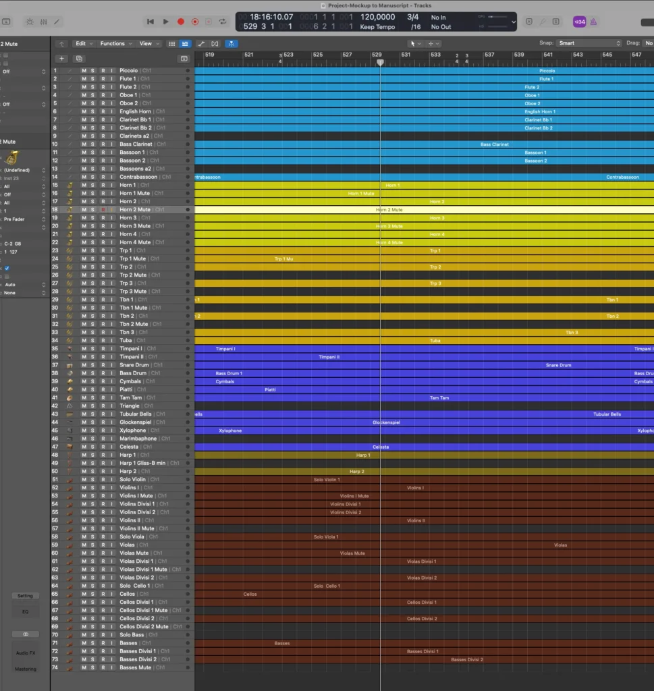The image size is (654, 691).
Task: Open the Tuner icon
Action: [x=543, y=22]
